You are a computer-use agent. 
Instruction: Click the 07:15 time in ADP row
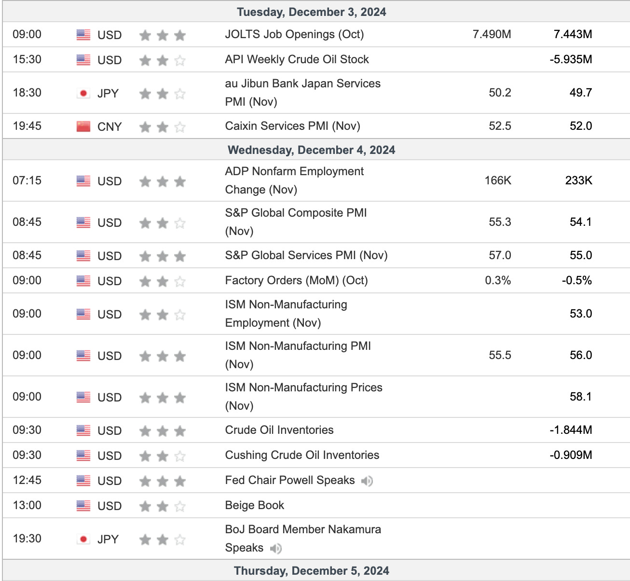click(27, 180)
